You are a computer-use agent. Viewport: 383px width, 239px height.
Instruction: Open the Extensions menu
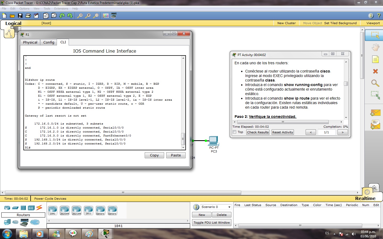point(61,8)
